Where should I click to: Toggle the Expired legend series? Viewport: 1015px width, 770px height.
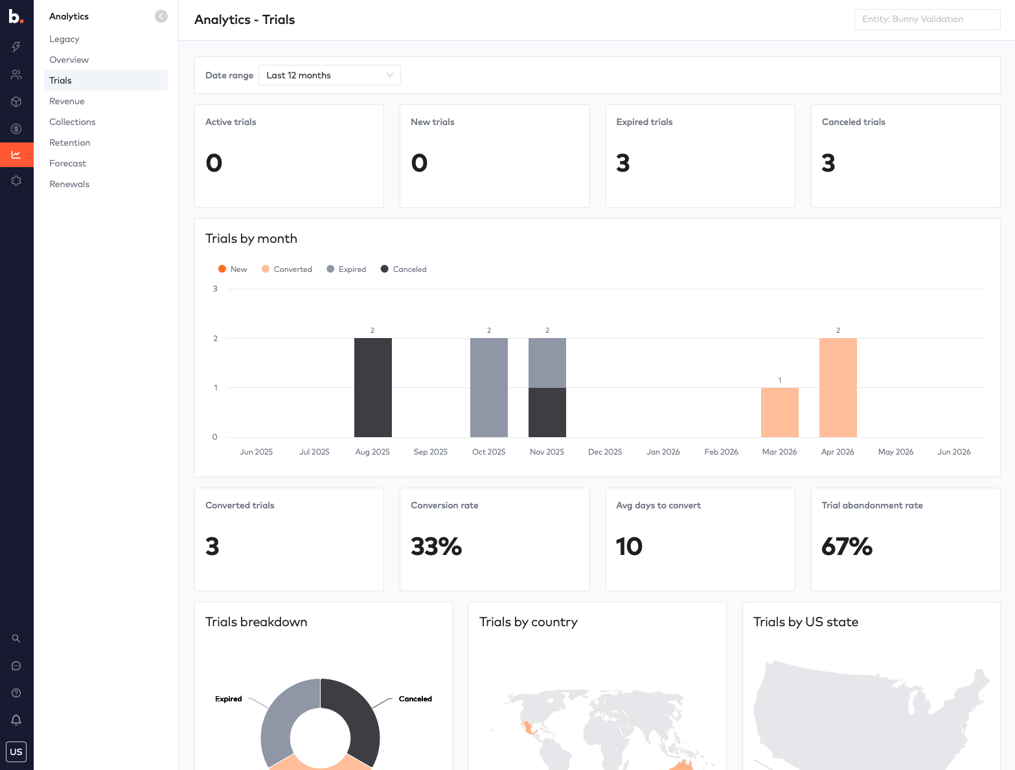(x=346, y=269)
